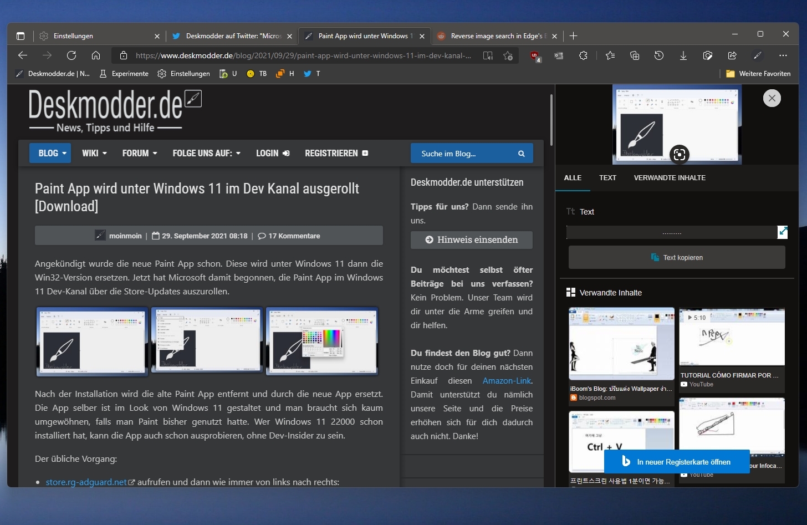Add this page to favorites
Viewport: 807px width, 525px height.
[508, 55]
